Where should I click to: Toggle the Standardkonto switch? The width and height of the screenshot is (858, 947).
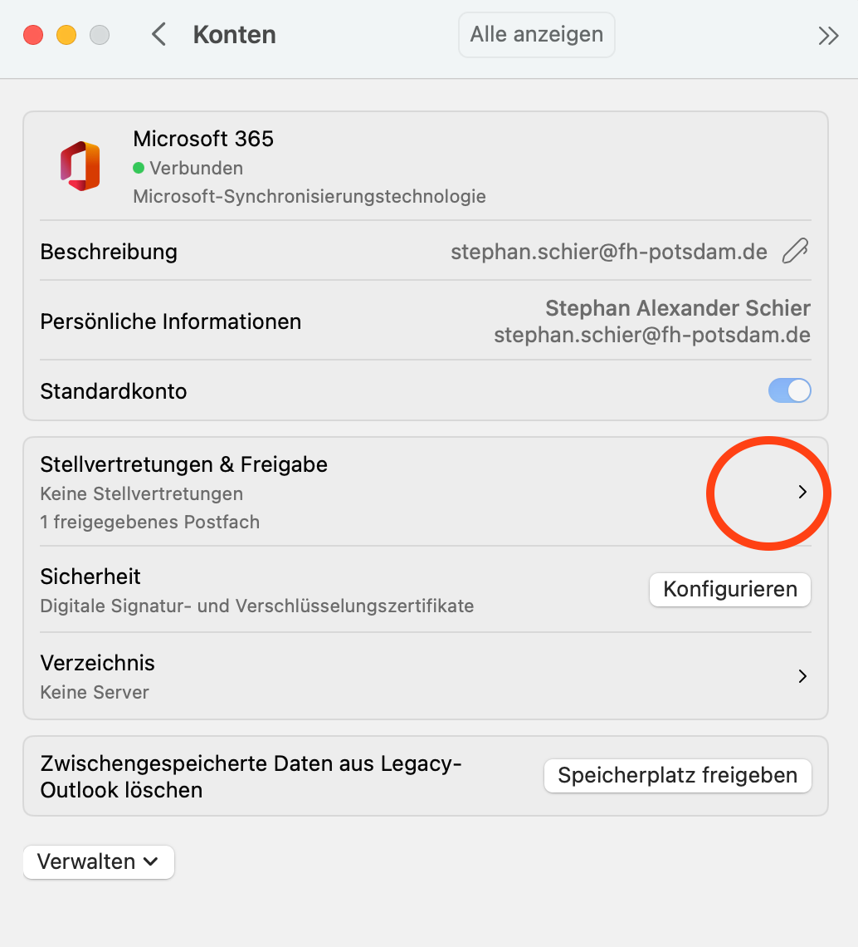(x=789, y=390)
